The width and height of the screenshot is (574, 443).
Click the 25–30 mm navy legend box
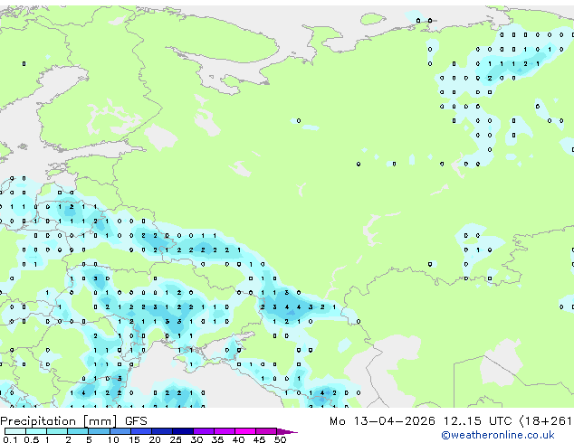(x=183, y=431)
